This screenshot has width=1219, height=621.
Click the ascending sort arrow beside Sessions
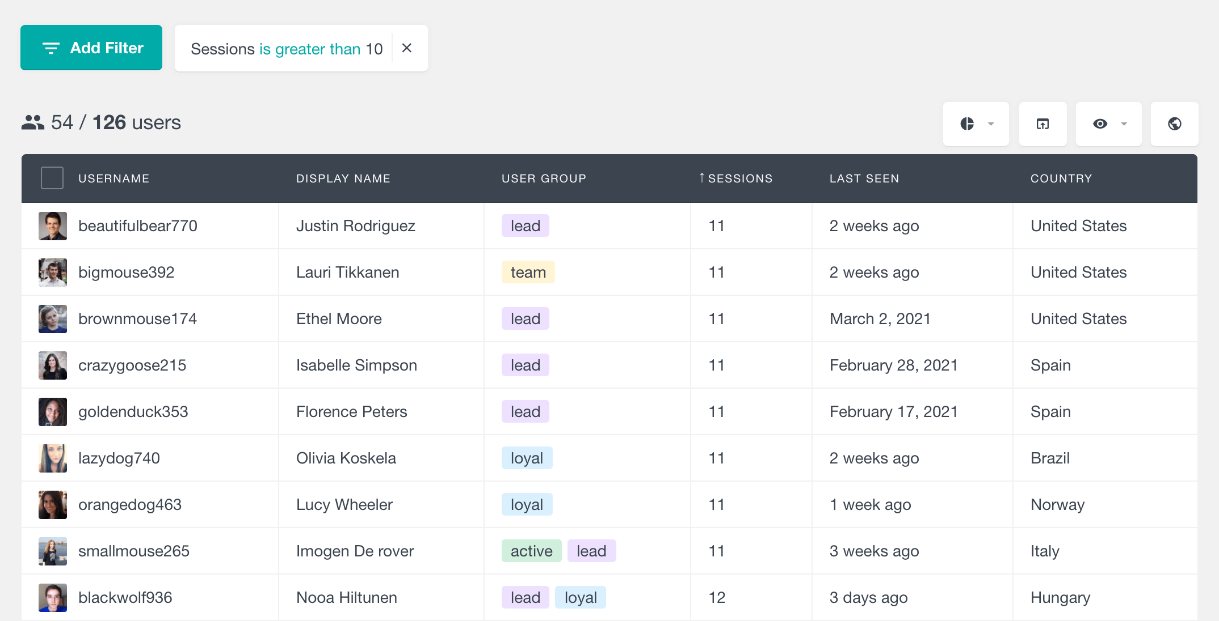tap(702, 178)
